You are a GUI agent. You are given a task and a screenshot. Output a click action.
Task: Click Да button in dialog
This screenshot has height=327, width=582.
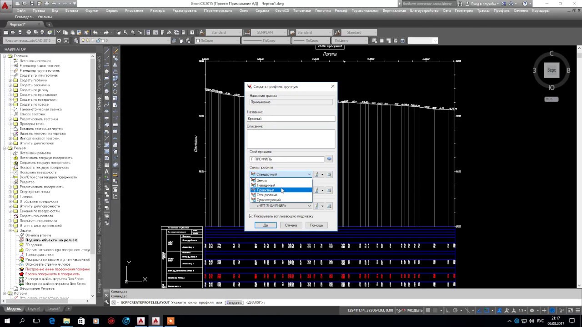(266, 225)
